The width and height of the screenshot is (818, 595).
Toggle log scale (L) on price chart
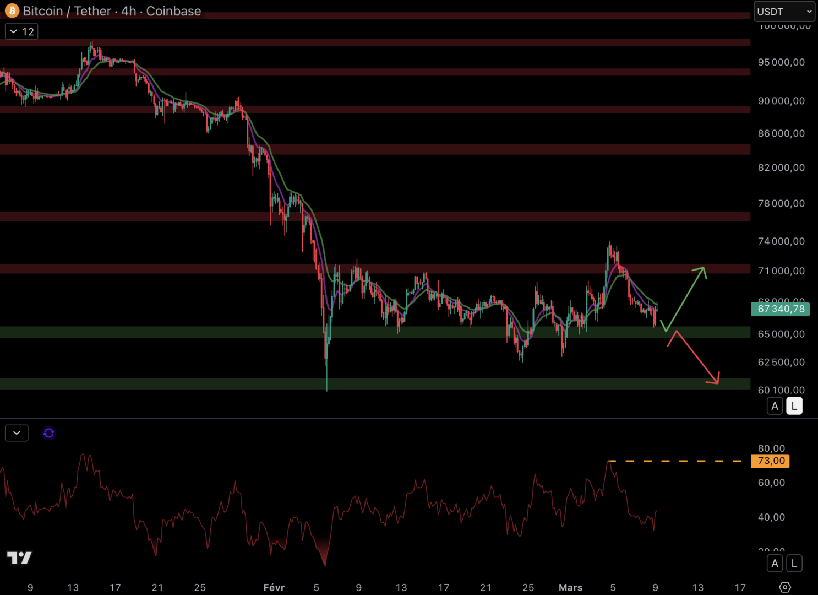click(794, 406)
